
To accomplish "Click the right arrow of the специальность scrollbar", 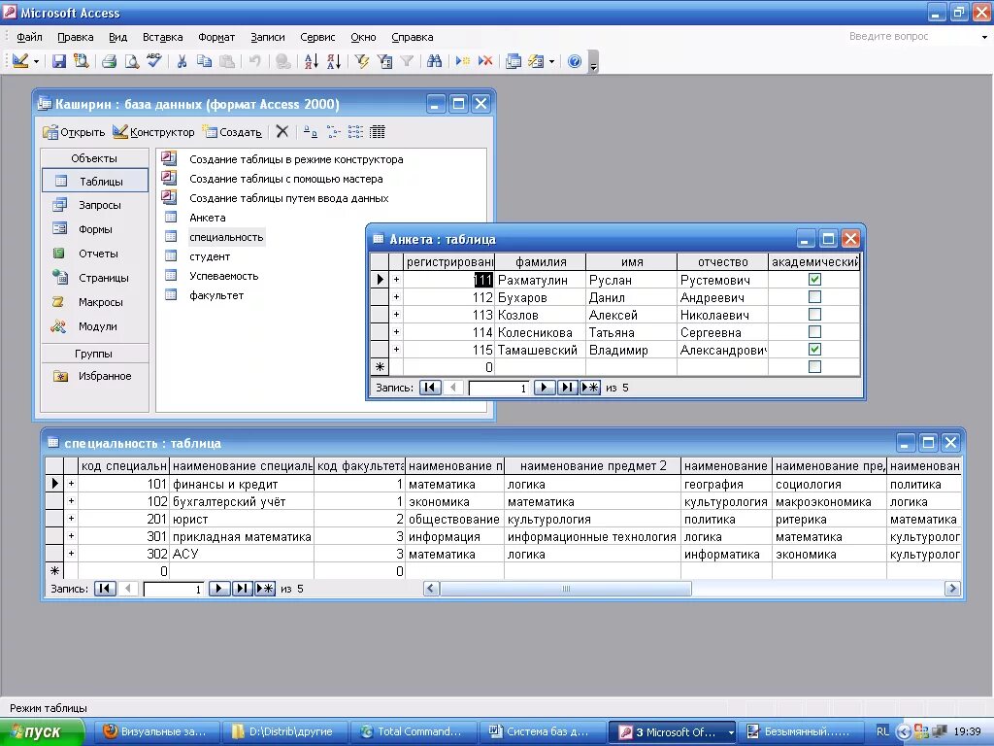I will coord(952,589).
